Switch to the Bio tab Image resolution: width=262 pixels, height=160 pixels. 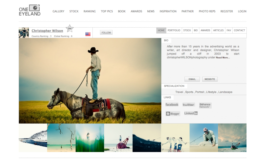pos(196,30)
